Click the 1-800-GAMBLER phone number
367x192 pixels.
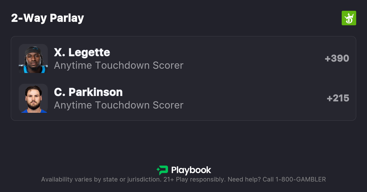(x=300, y=180)
